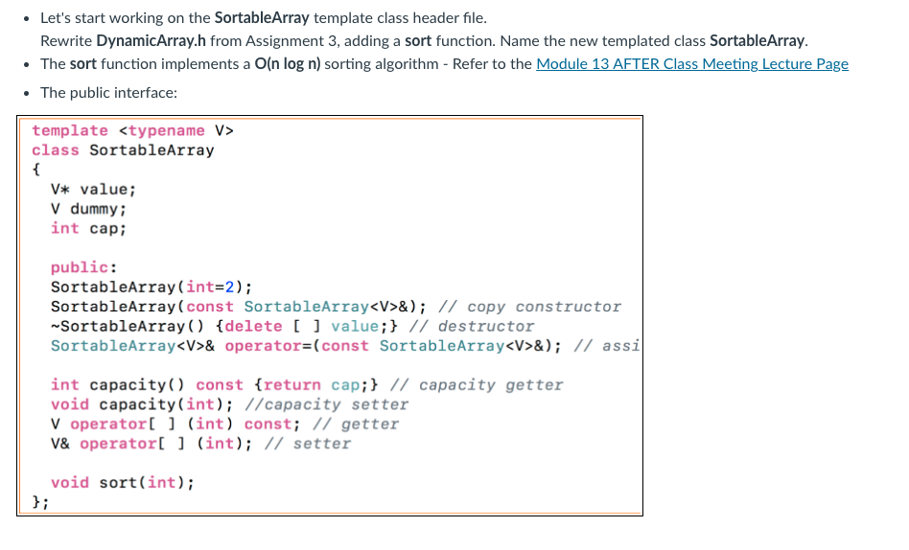Screen dimensions: 909x550
Task: Click the 'class SortableArray' code line
Action: click(123, 150)
